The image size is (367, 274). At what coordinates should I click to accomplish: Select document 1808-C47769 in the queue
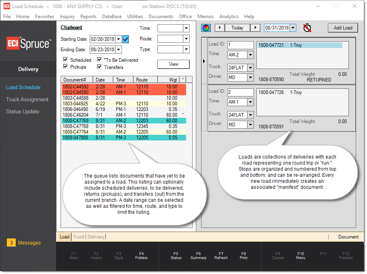[x=124, y=121]
